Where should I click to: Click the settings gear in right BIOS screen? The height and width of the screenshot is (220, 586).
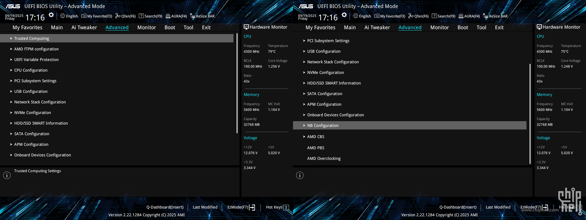[344, 15]
